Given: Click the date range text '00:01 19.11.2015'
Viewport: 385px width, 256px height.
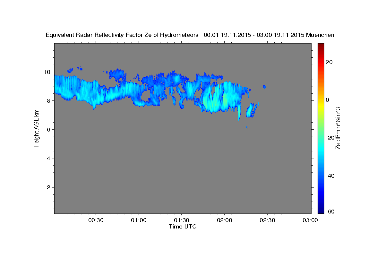Looking at the screenshot, I should tap(227, 35).
